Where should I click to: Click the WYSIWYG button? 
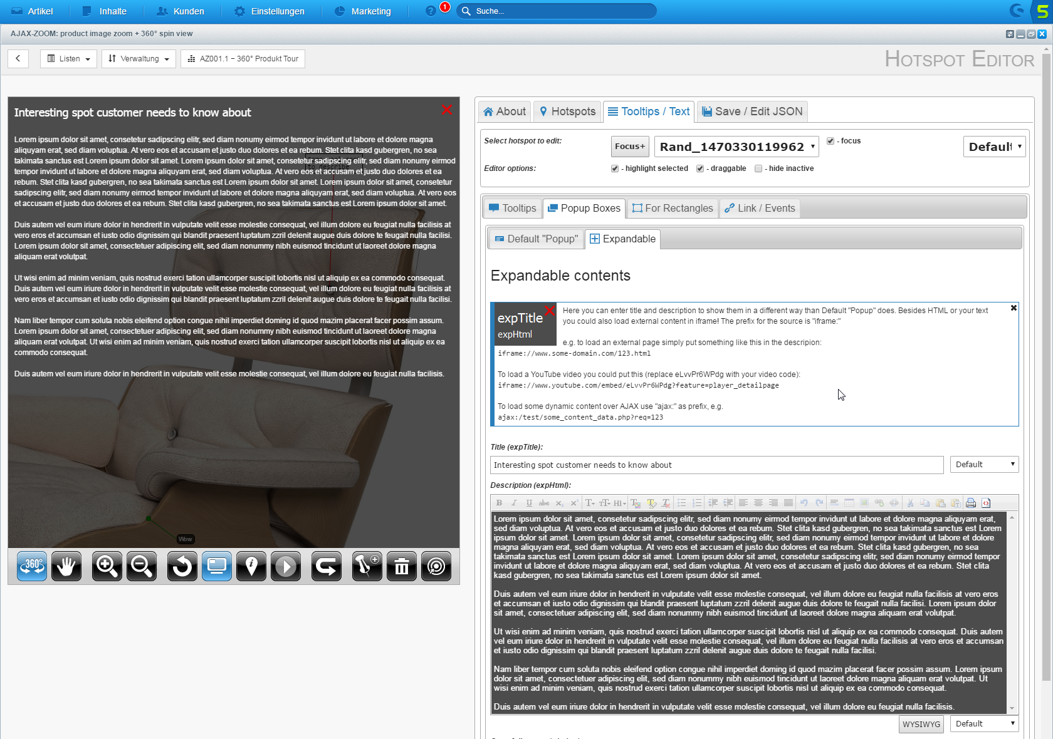921,724
